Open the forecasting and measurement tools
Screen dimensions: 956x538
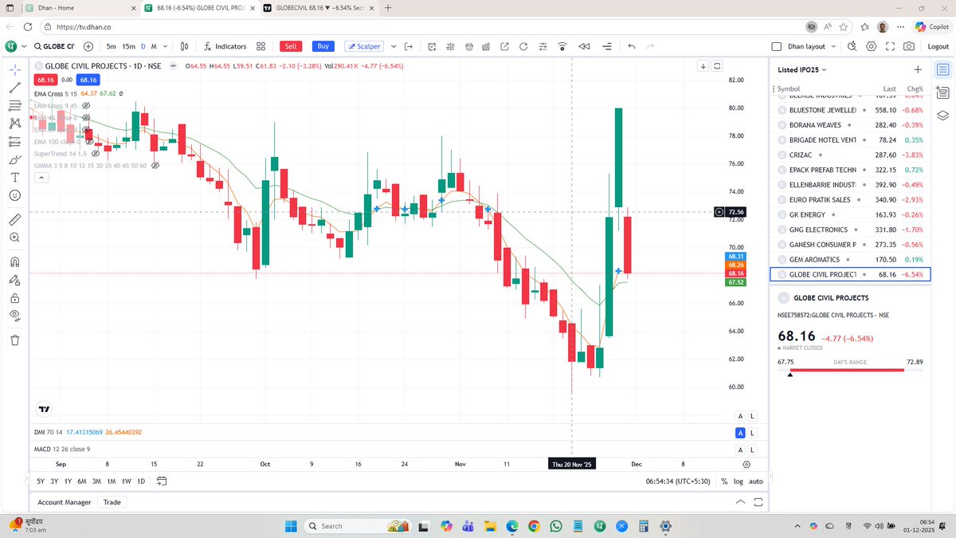click(x=14, y=142)
